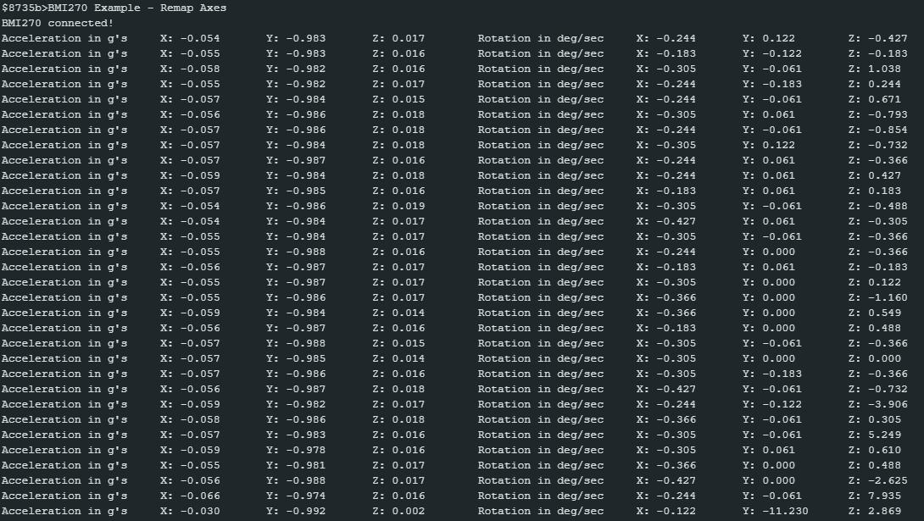Click the rotation Z value 1.038

tap(886, 69)
